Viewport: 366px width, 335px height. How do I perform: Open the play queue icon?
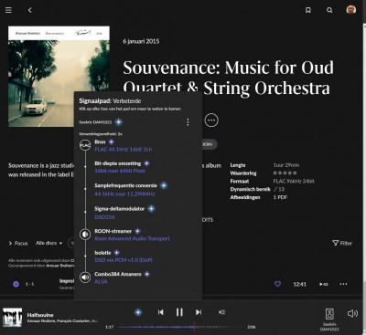click(222, 312)
